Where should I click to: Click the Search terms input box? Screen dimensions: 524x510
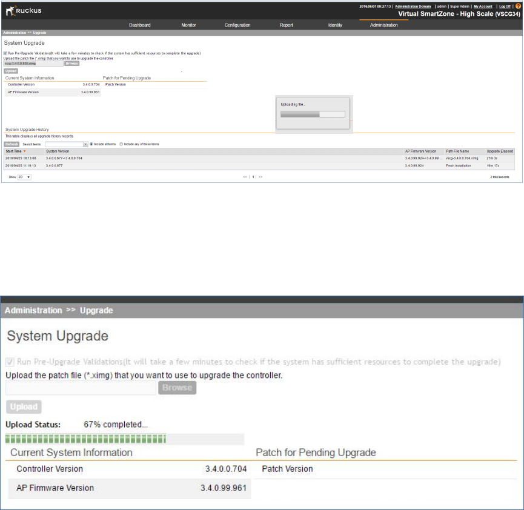click(64, 144)
